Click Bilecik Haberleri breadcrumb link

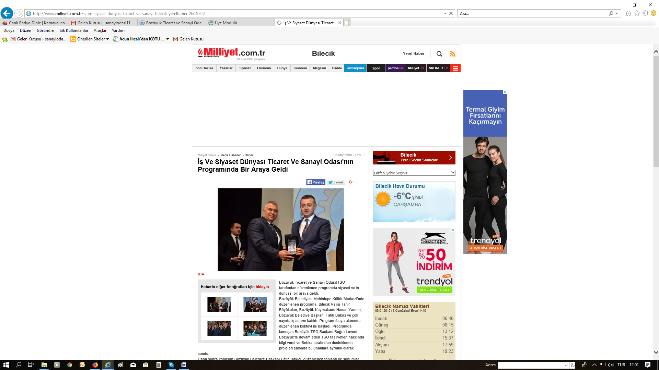coord(230,155)
